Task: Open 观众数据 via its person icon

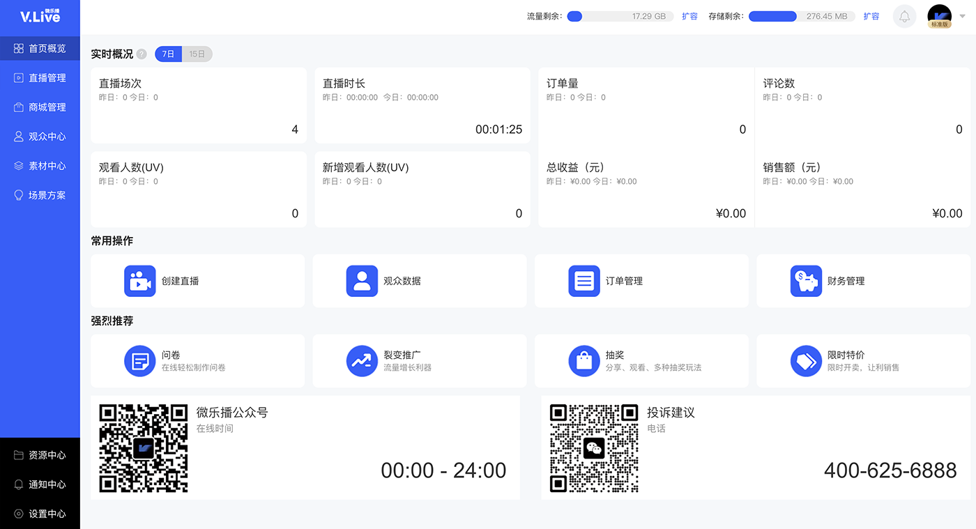Action: click(362, 281)
